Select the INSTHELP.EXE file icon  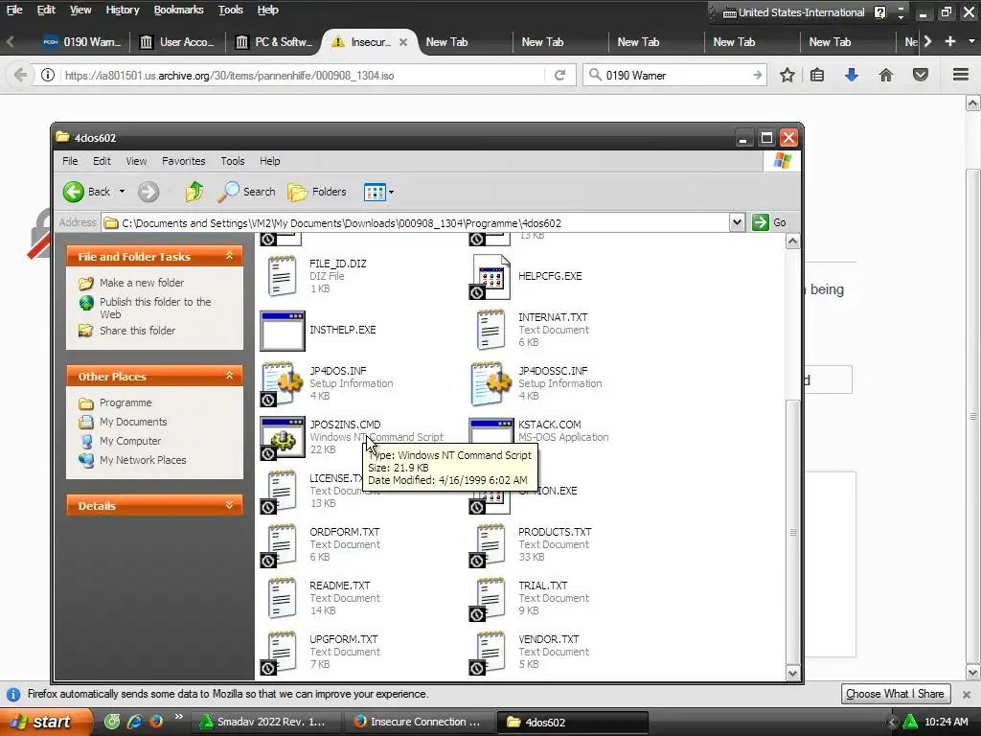(x=283, y=330)
